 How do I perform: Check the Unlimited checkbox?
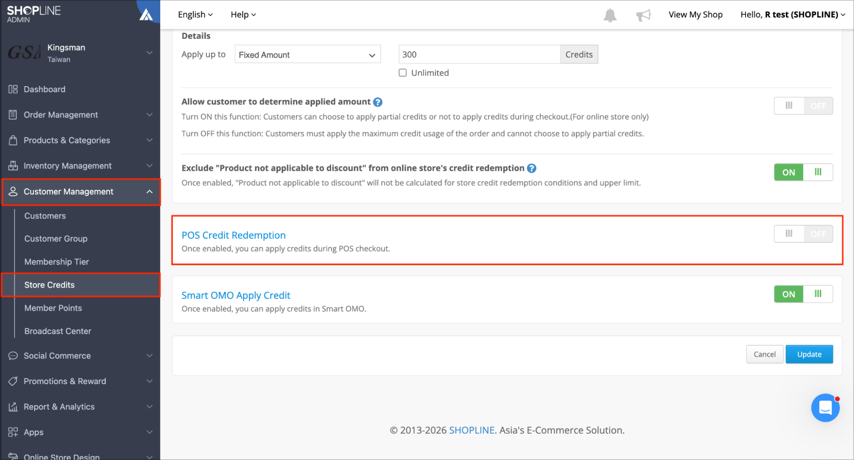402,73
